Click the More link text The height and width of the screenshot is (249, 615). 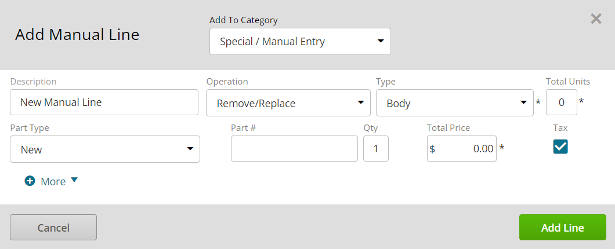pyautogui.click(x=53, y=182)
